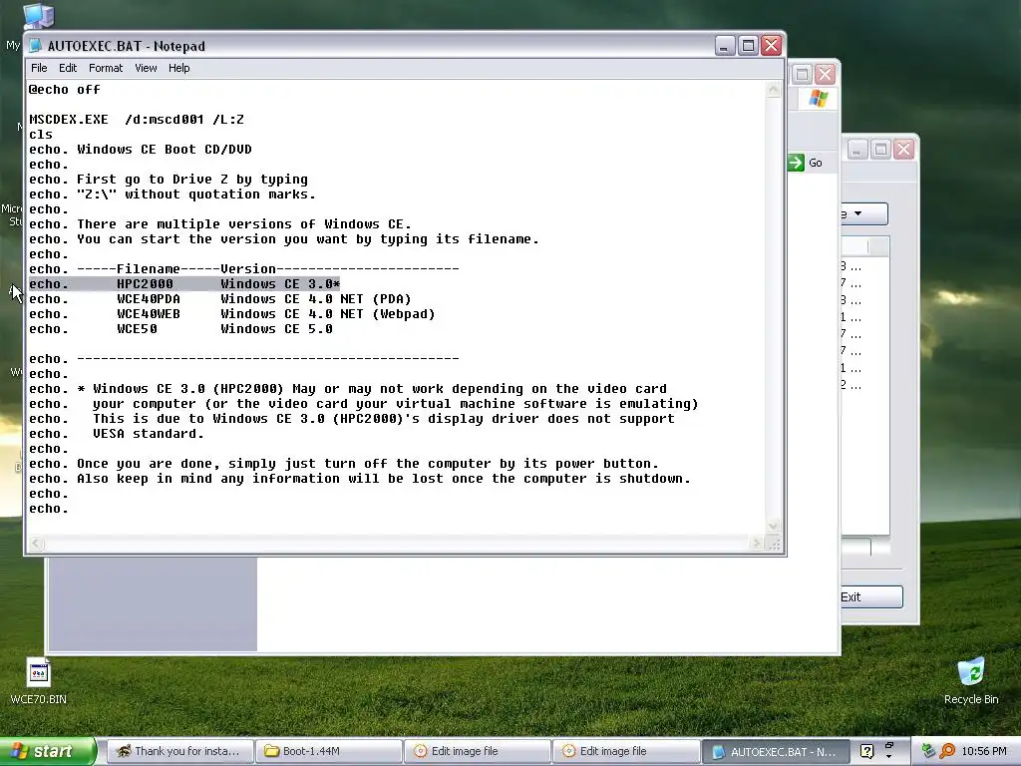Image resolution: width=1021 pixels, height=766 pixels.
Task: Switch to the second Edit image file taskbar item
Action: click(625, 752)
